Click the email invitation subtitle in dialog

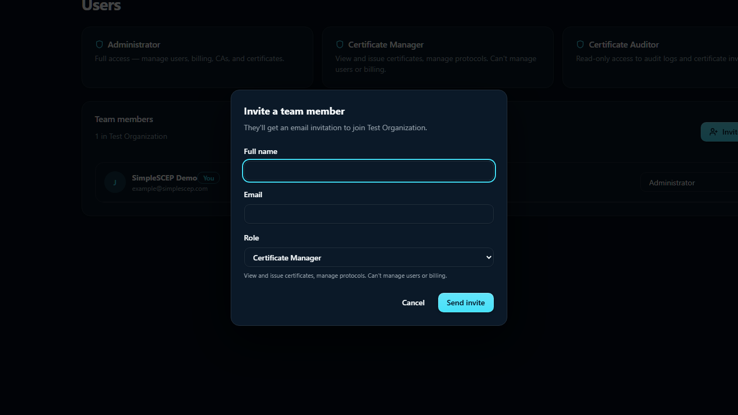click(336, 128)
